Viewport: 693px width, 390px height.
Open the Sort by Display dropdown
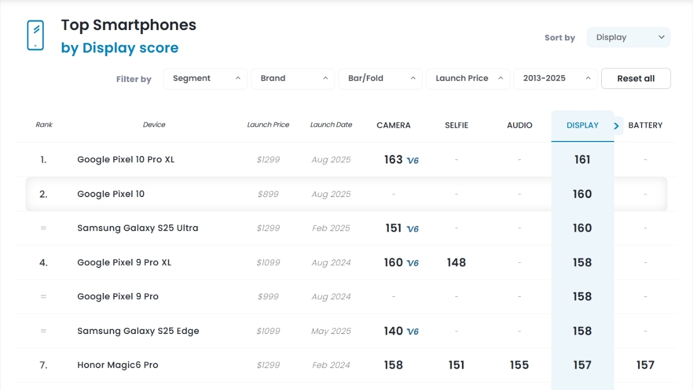click(629, 38)
